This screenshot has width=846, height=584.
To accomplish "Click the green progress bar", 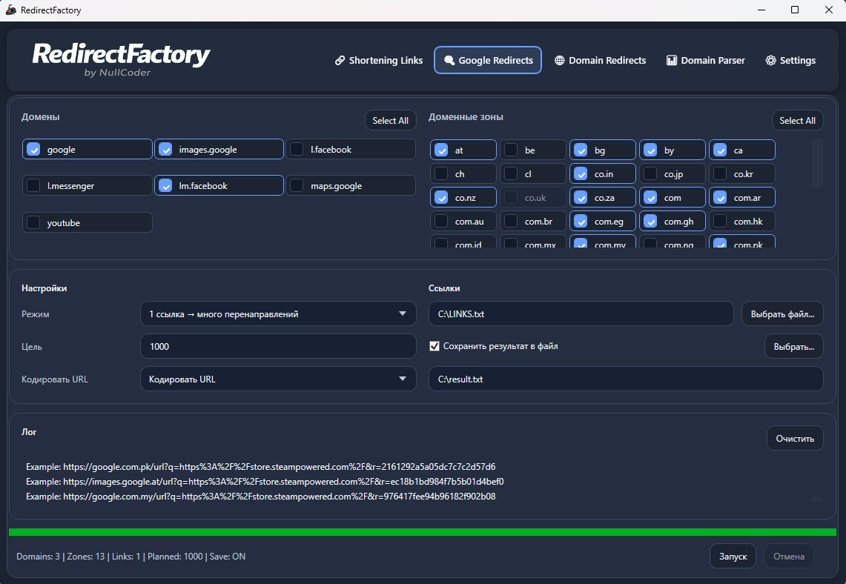I will pos(423,532).
